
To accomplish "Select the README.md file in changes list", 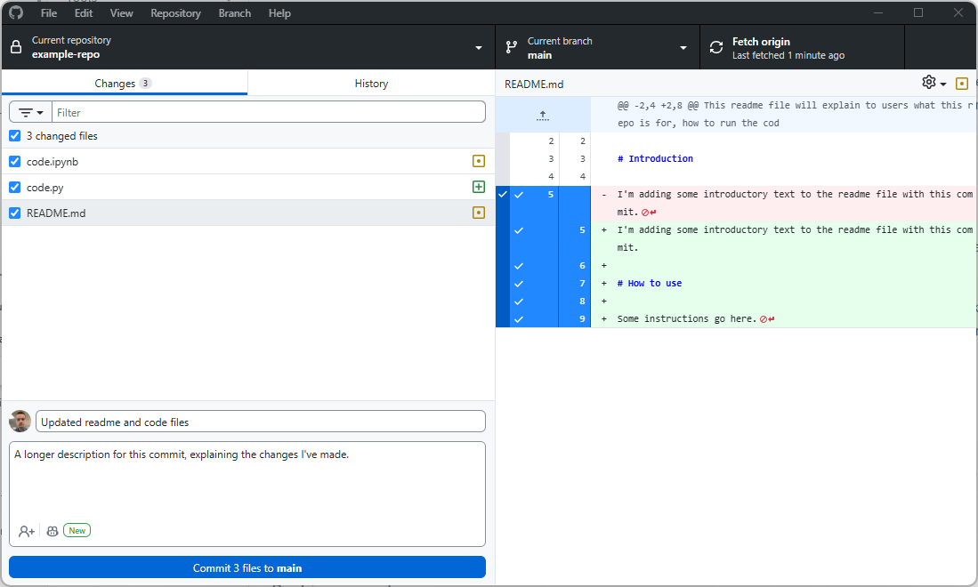I will 55,213.
